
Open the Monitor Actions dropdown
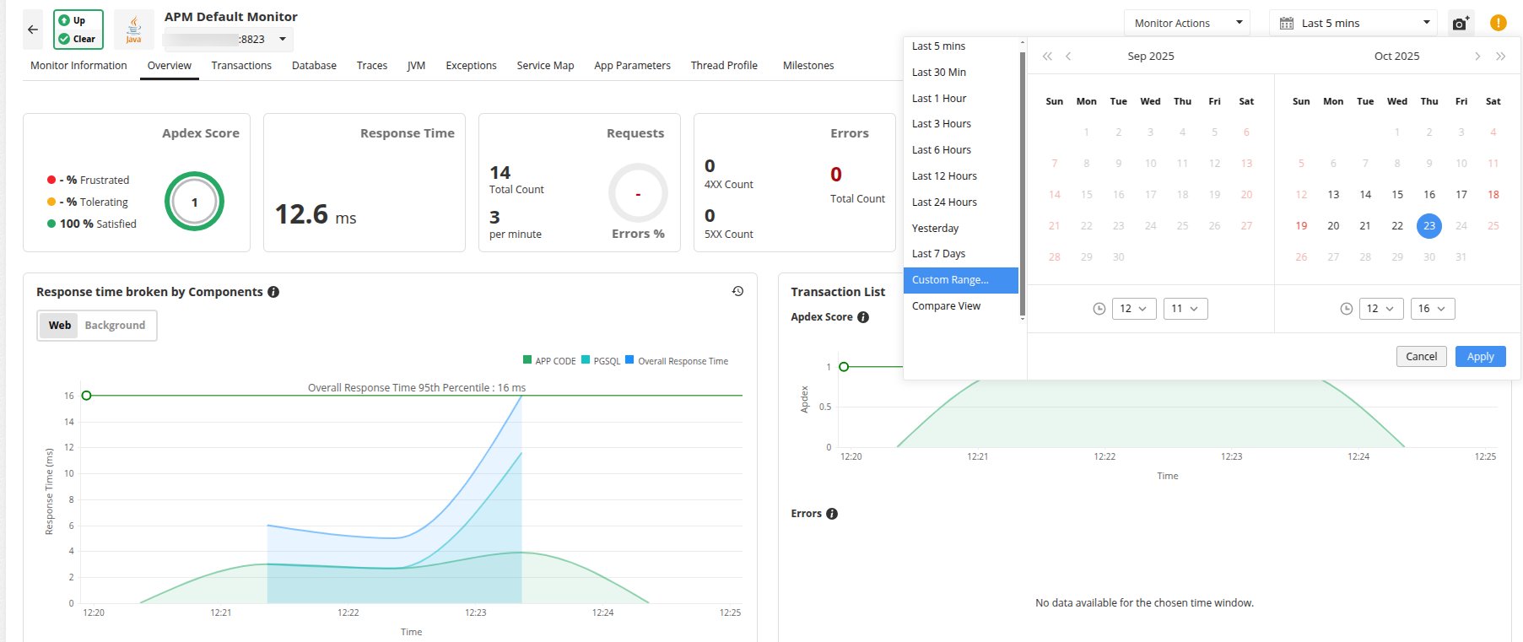[1187, 23]
